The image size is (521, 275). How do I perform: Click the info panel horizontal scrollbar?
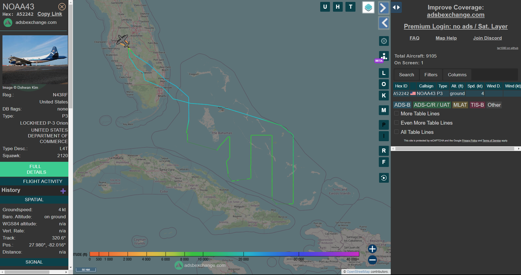pos(27,272)
